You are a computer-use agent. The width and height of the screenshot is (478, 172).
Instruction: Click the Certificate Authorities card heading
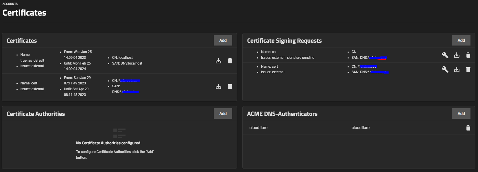click(36, 114)
